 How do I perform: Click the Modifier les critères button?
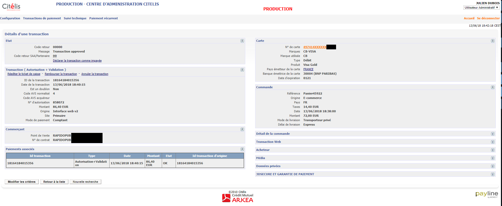[x=22, y=182]
